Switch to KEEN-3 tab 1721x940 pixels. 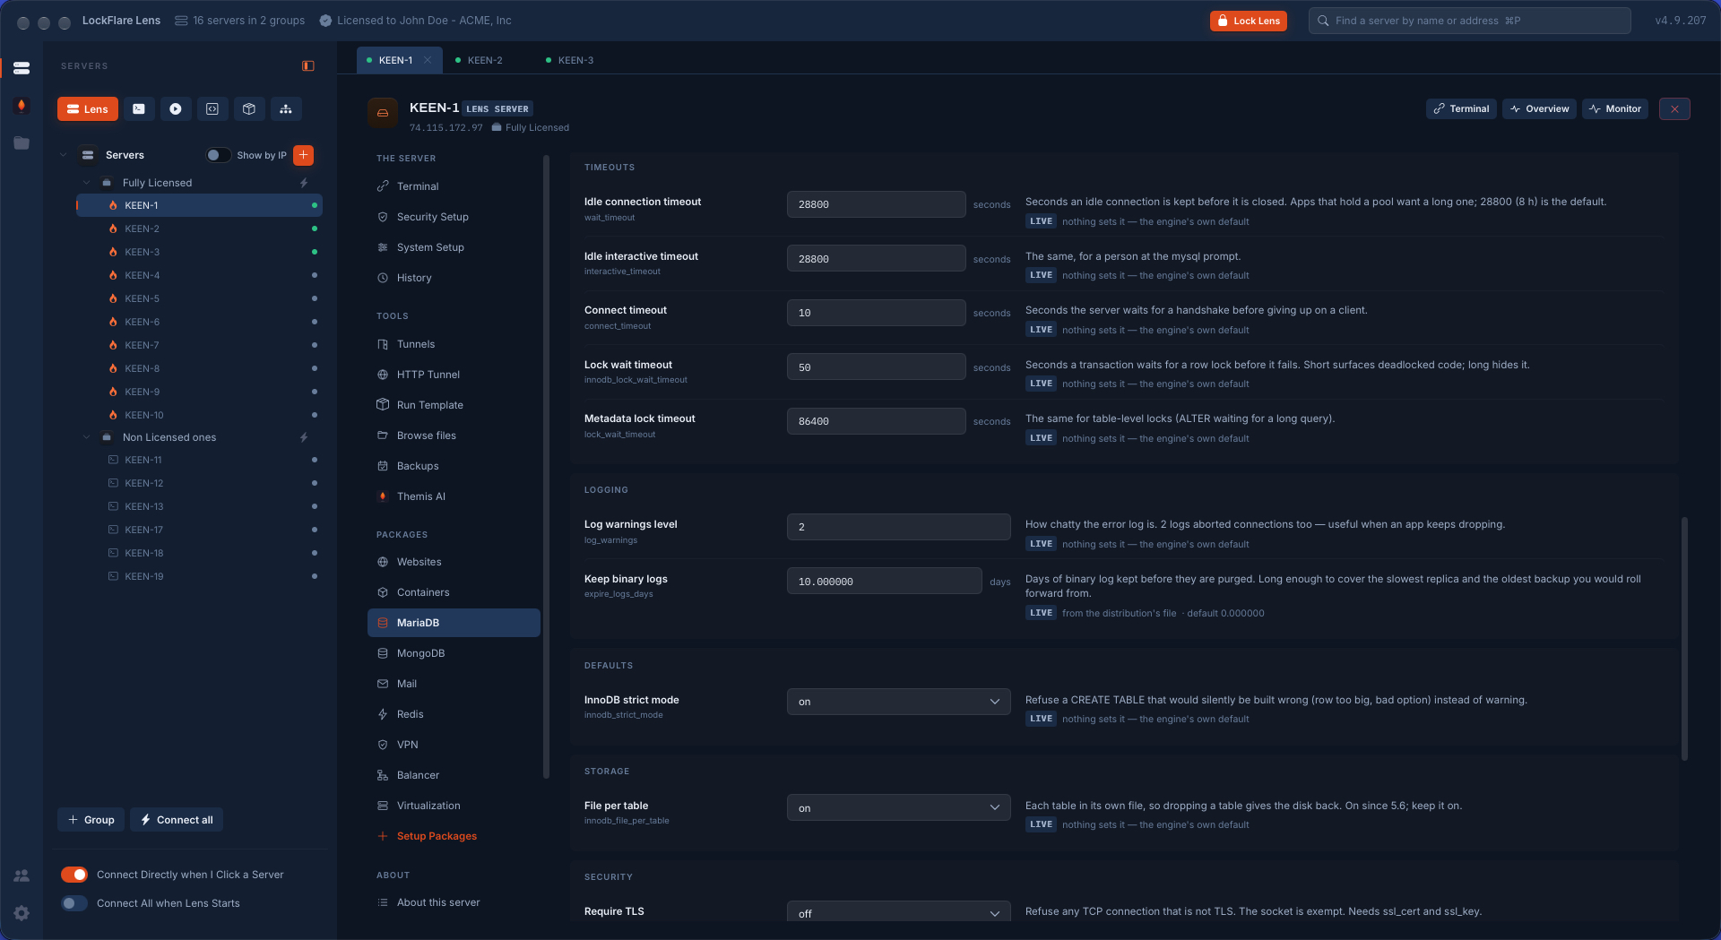pyautogui.click(x=576, y=60)
